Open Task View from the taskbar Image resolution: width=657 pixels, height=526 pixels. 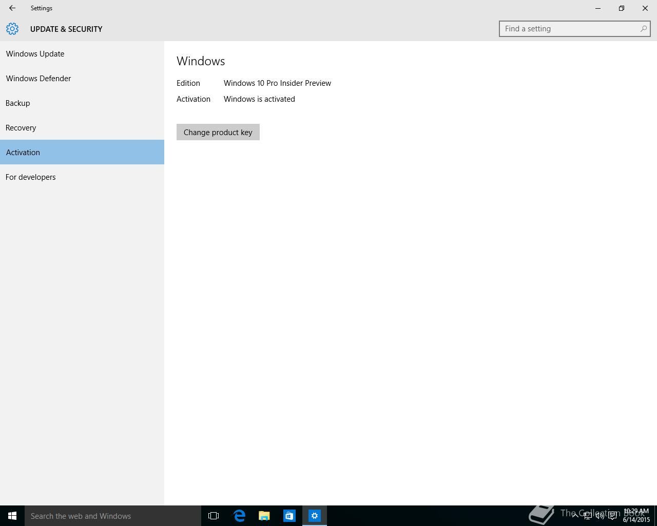[x=214, y=516]
